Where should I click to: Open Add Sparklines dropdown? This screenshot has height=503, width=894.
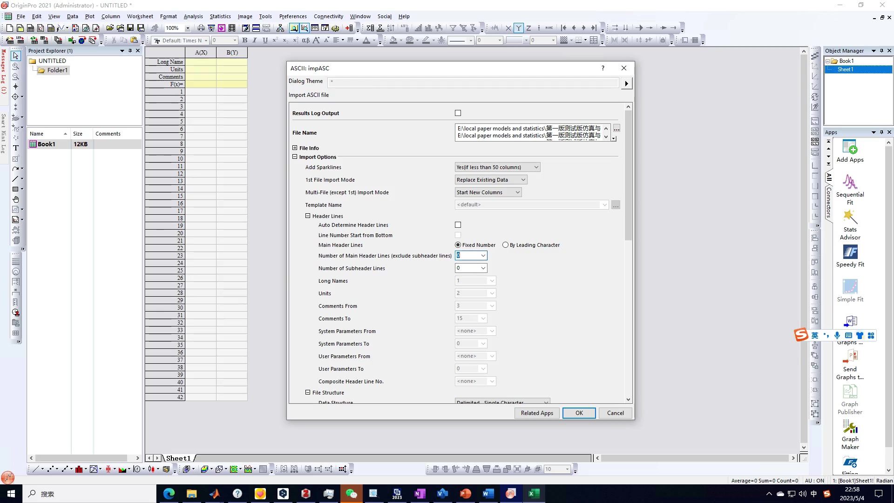[535, 166]
